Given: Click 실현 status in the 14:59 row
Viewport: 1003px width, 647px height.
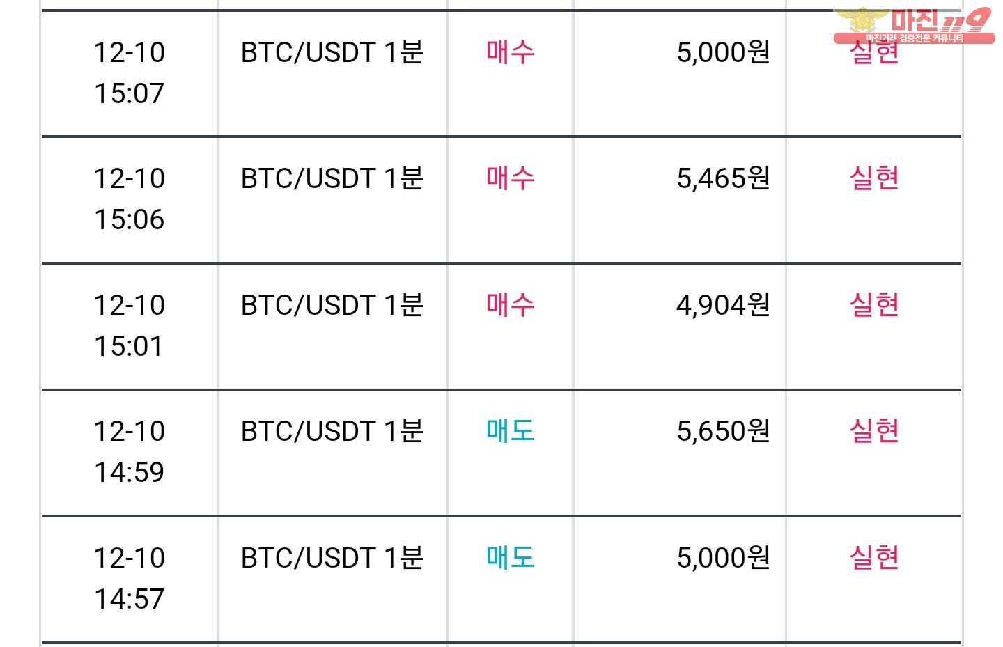Looking at the screenshot, I should point(874,431).
